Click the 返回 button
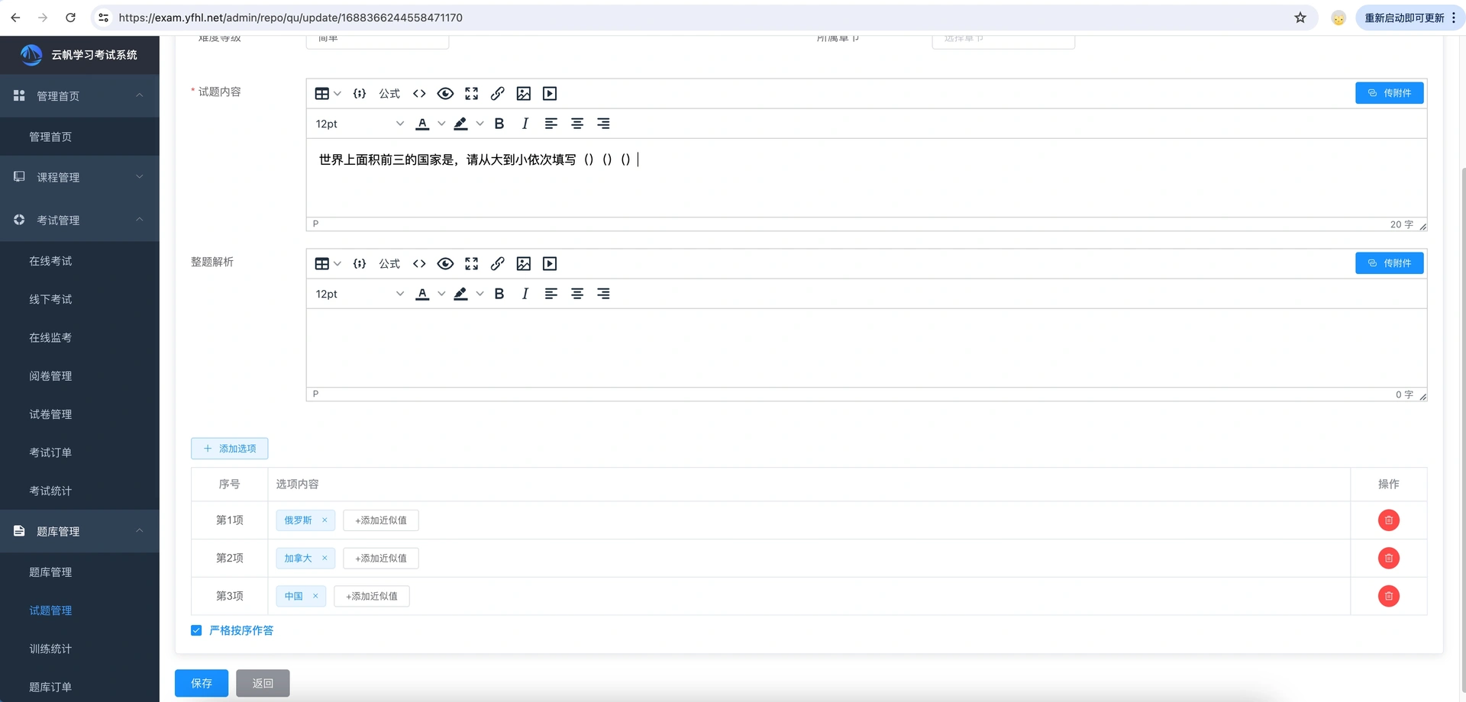Image resolution: width=1466 pixels, height=702 pixels. coord(263,683)
